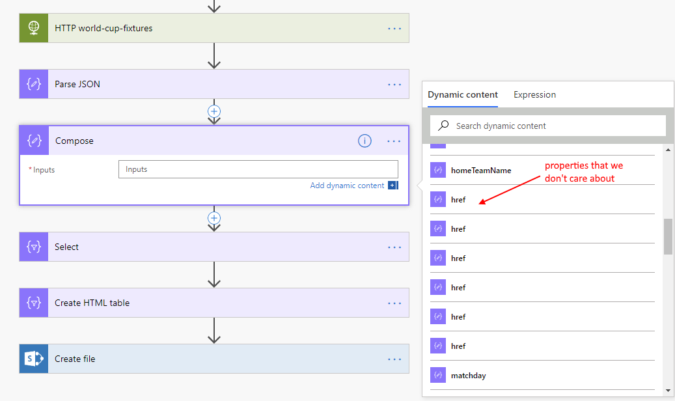This screenshot has width=675, height=401.
Task: Choose matchday from dynamic content list
Action: coord(468,376)
